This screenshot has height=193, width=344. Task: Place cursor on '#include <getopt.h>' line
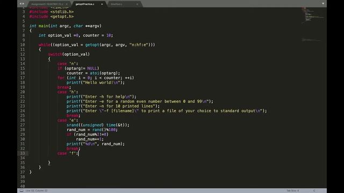click(52, 17)
